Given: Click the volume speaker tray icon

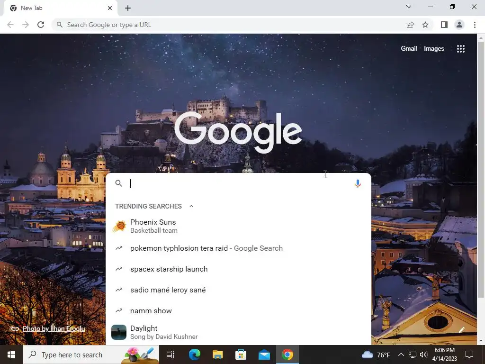Looking at the screenshot, I should 423,355.
